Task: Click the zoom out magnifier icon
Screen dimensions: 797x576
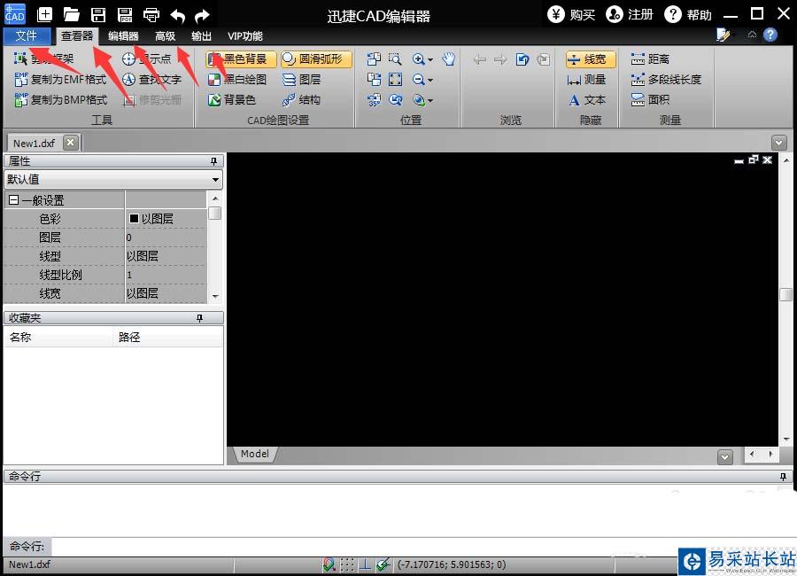Action: (418, 80)
